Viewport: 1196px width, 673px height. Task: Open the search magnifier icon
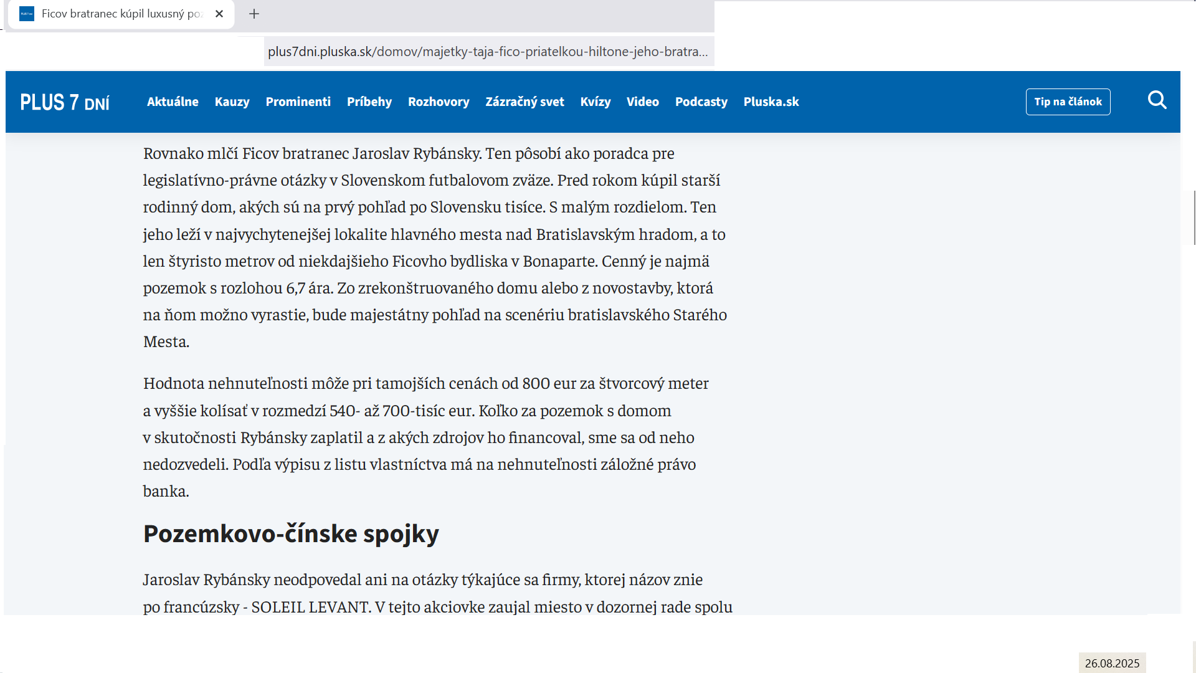point(1157,100)
